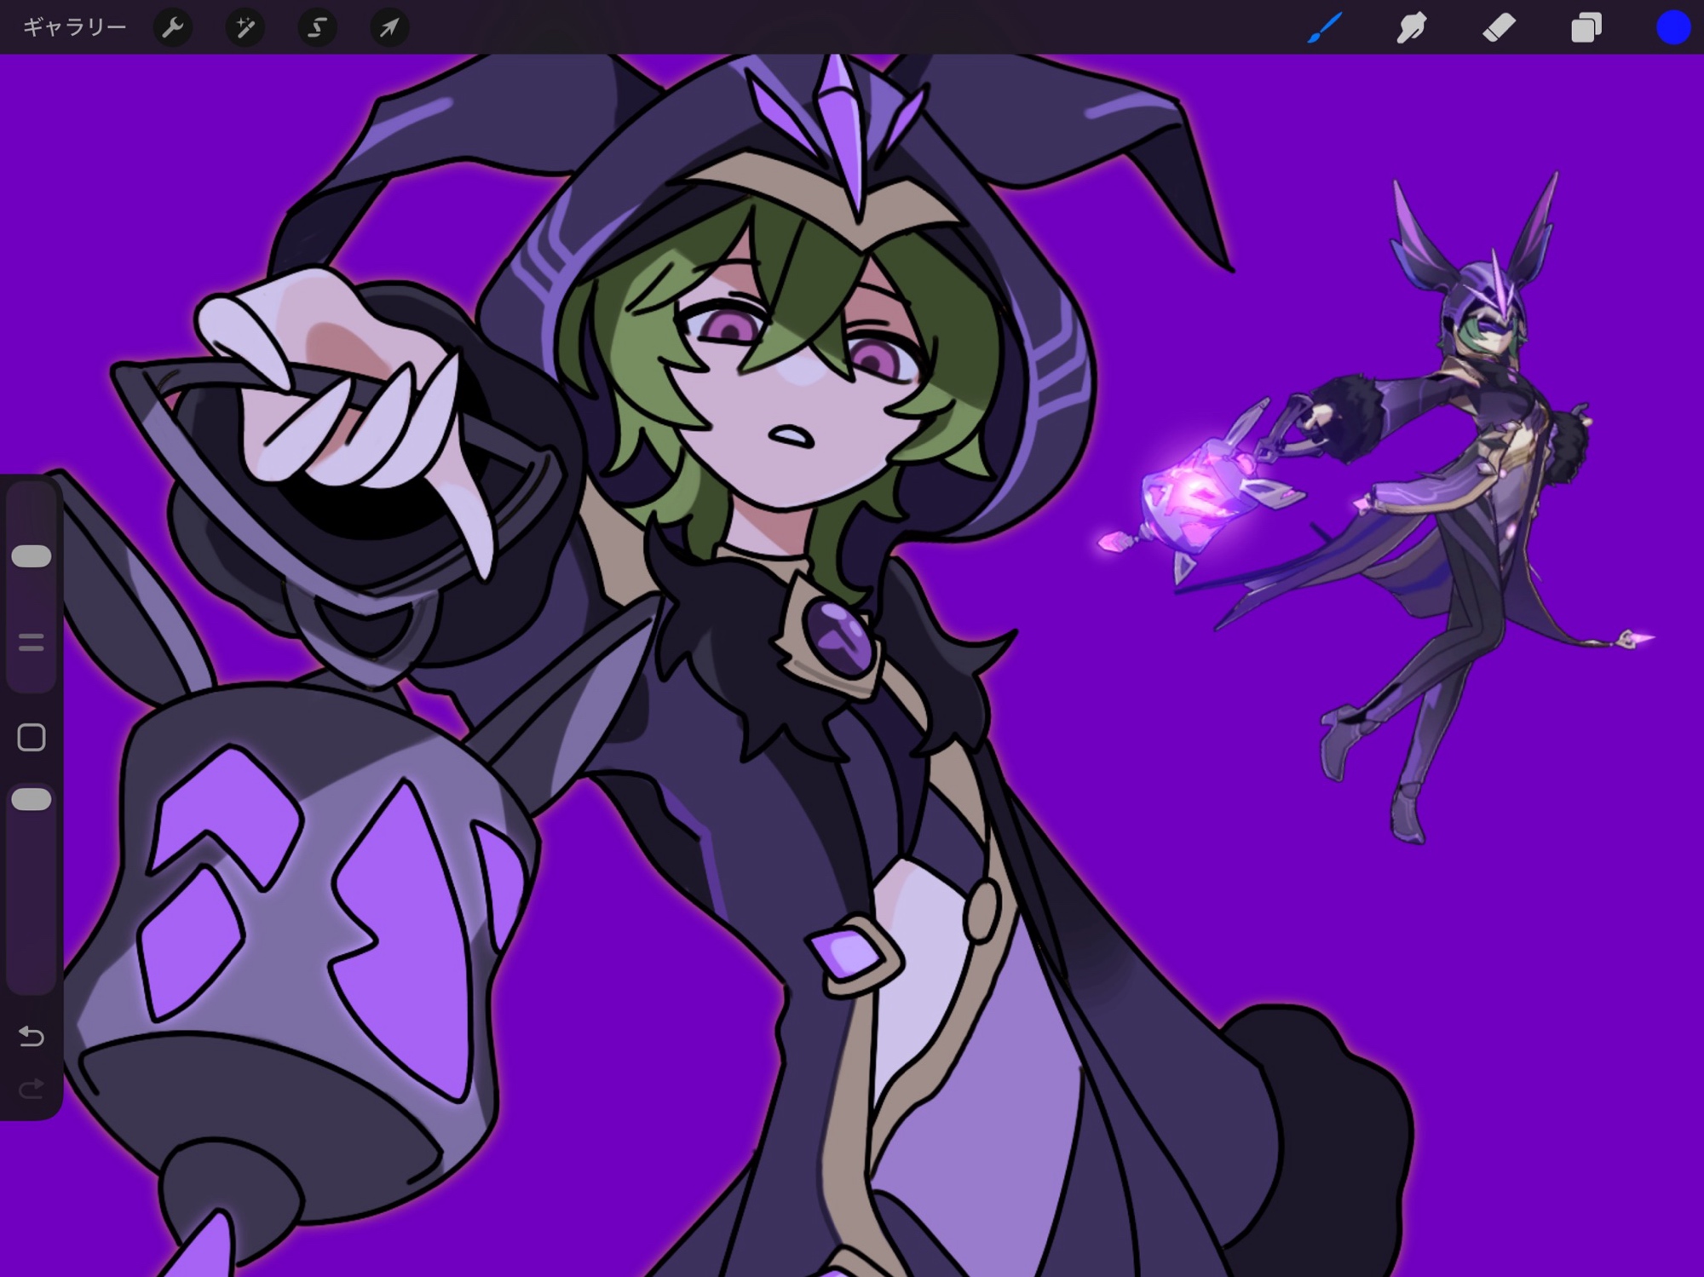Viewport: 1704px width, 1277px height.
Task: Select the Eraser tool
Action: point(1500,28)
